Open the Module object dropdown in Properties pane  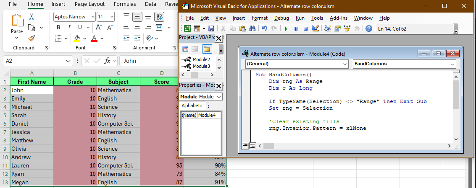pos(219,97)
